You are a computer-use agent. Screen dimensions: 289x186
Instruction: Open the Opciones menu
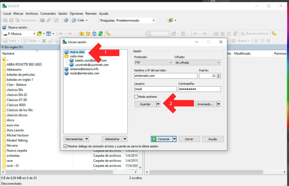[76, 14]
